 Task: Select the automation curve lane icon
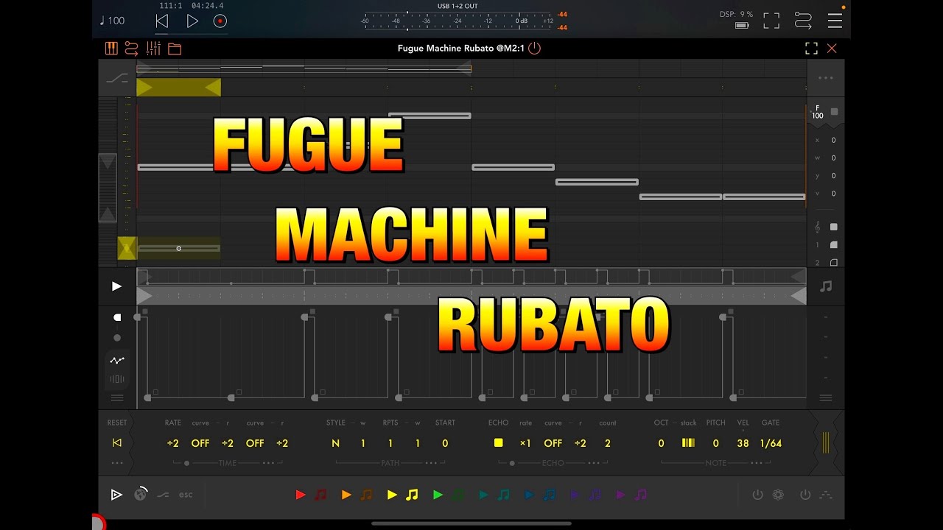117,361
